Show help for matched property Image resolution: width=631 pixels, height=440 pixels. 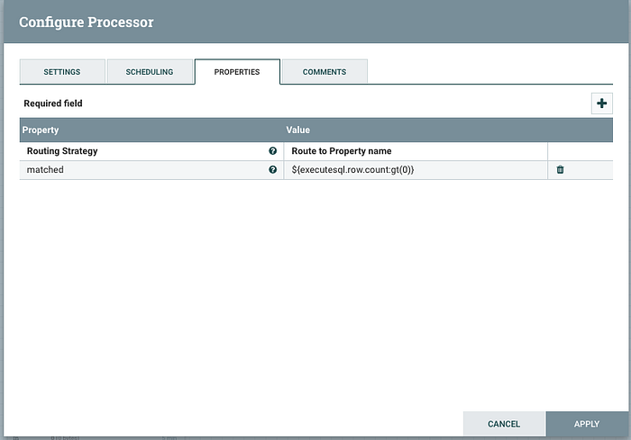(272, 169)
